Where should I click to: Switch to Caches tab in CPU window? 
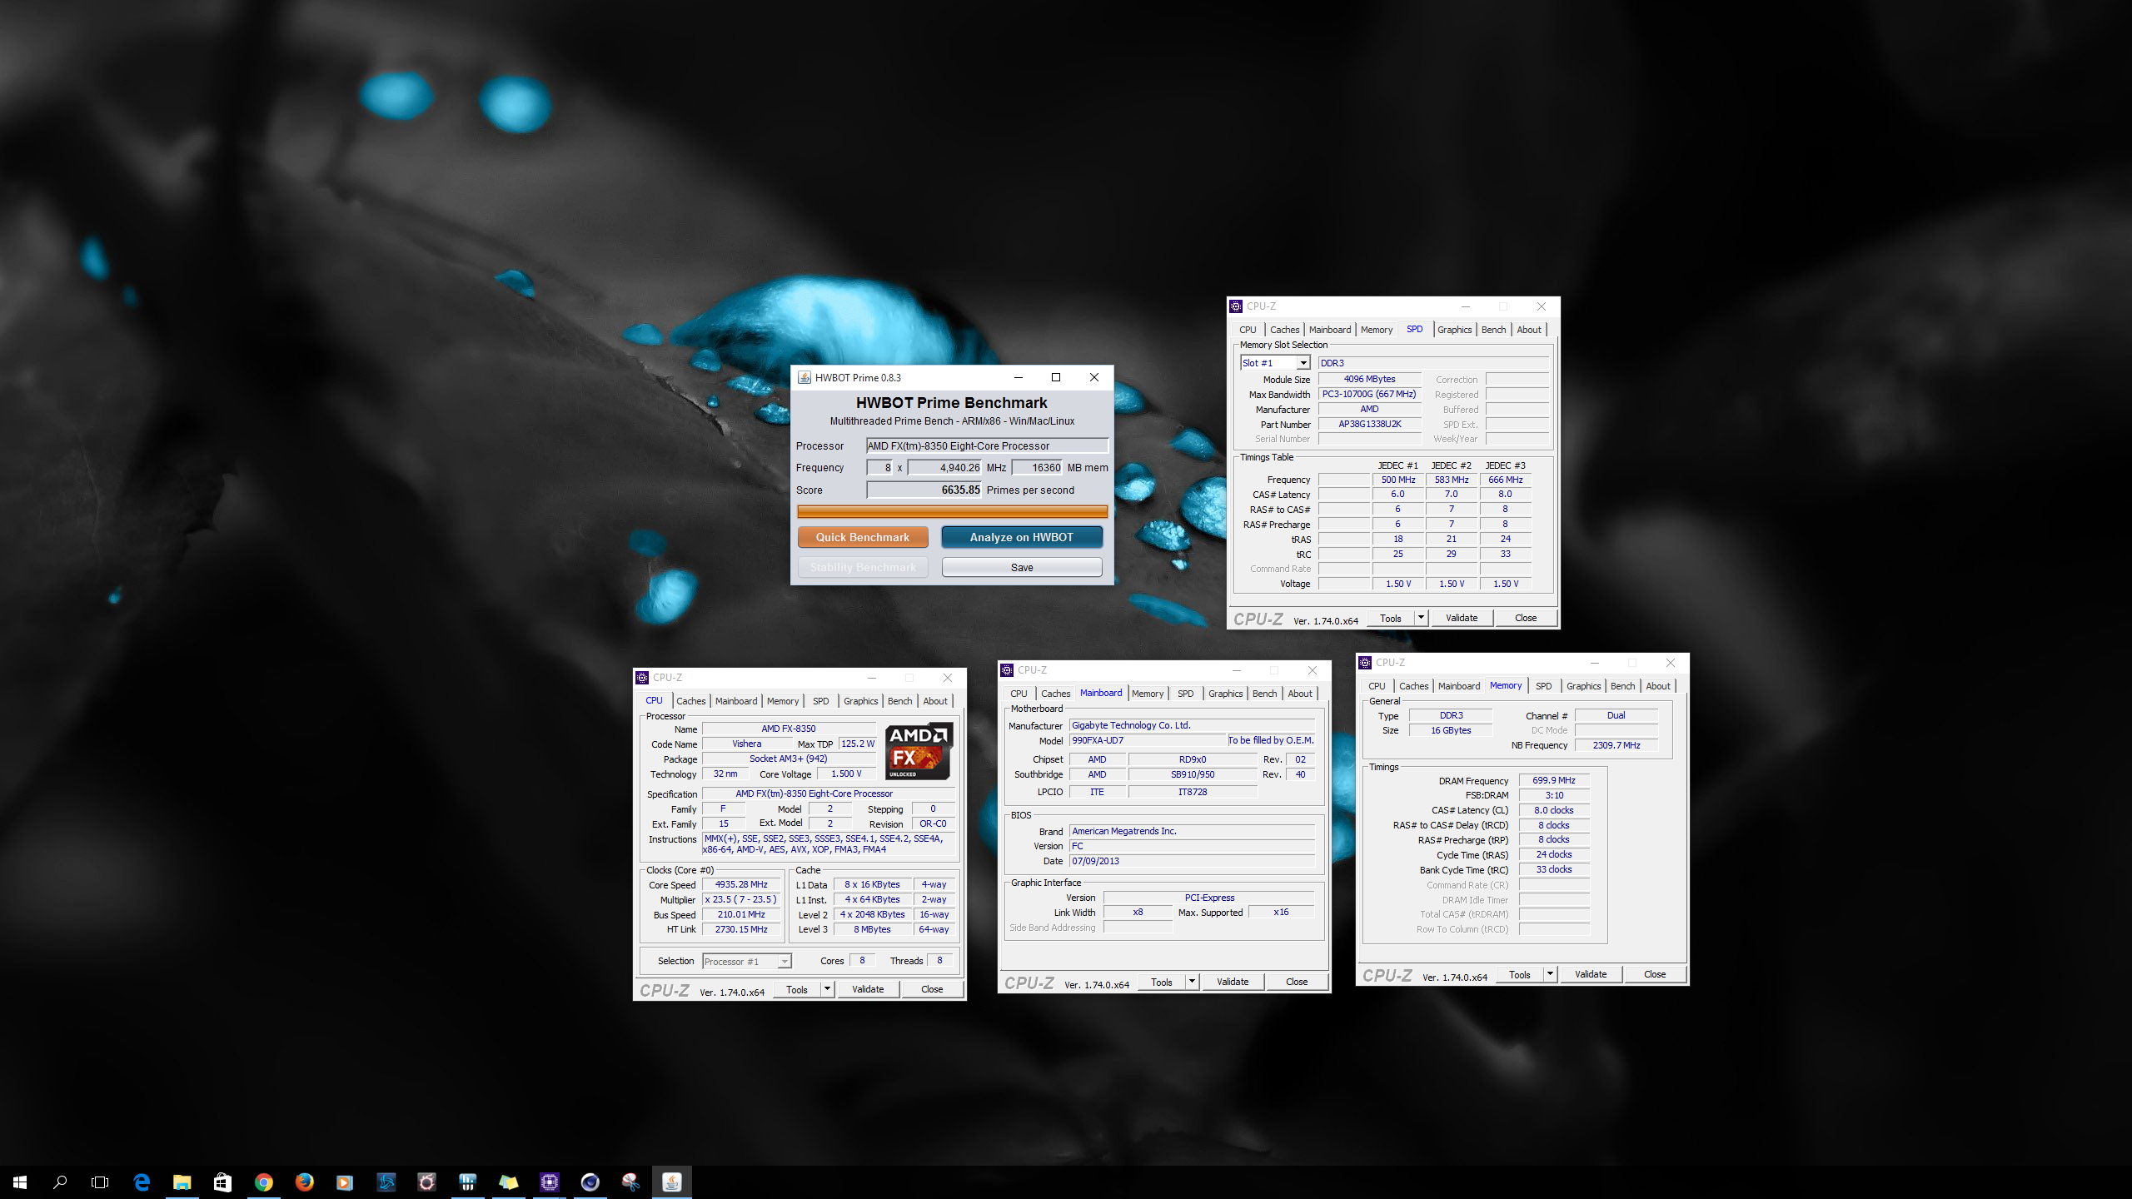pos(690,701)
